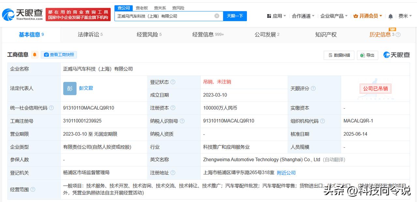Click the help icon beside 登记状态
This screenshot has height=202, width=417.
[173, 82]
